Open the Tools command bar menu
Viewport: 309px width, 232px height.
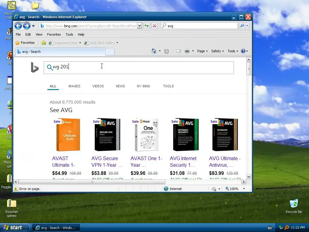233,51
